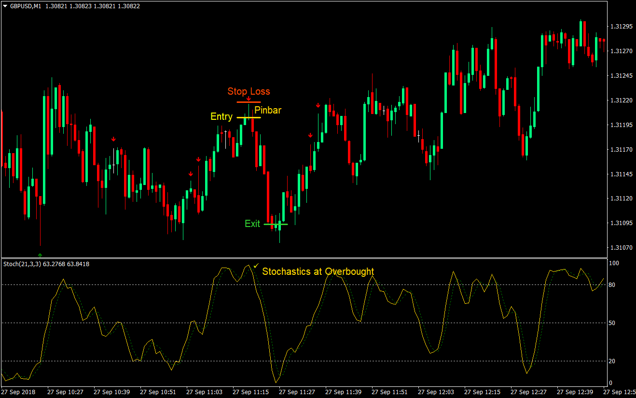This screenshot has height=398, width=636.
Task: Click the Stochastics at Overbought annotation
Action: tap(318, 271)
